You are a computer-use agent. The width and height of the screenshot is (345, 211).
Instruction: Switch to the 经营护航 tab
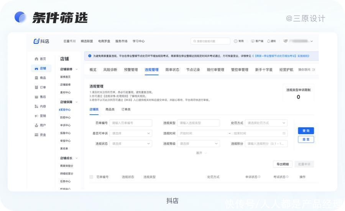[x=286, y=69]
